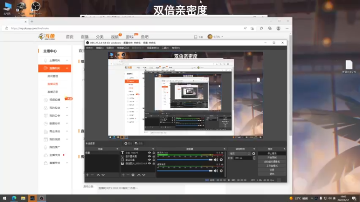Open 麦克风/Aux audio settings gear

[221, 160]
